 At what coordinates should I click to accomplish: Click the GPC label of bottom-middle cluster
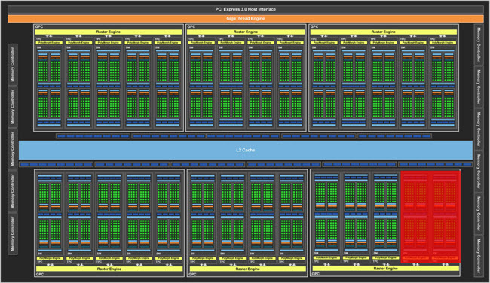point(192,275)
